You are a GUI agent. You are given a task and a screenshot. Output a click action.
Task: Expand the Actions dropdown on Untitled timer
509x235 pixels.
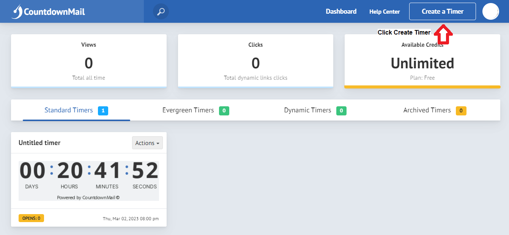pos(147,143)
